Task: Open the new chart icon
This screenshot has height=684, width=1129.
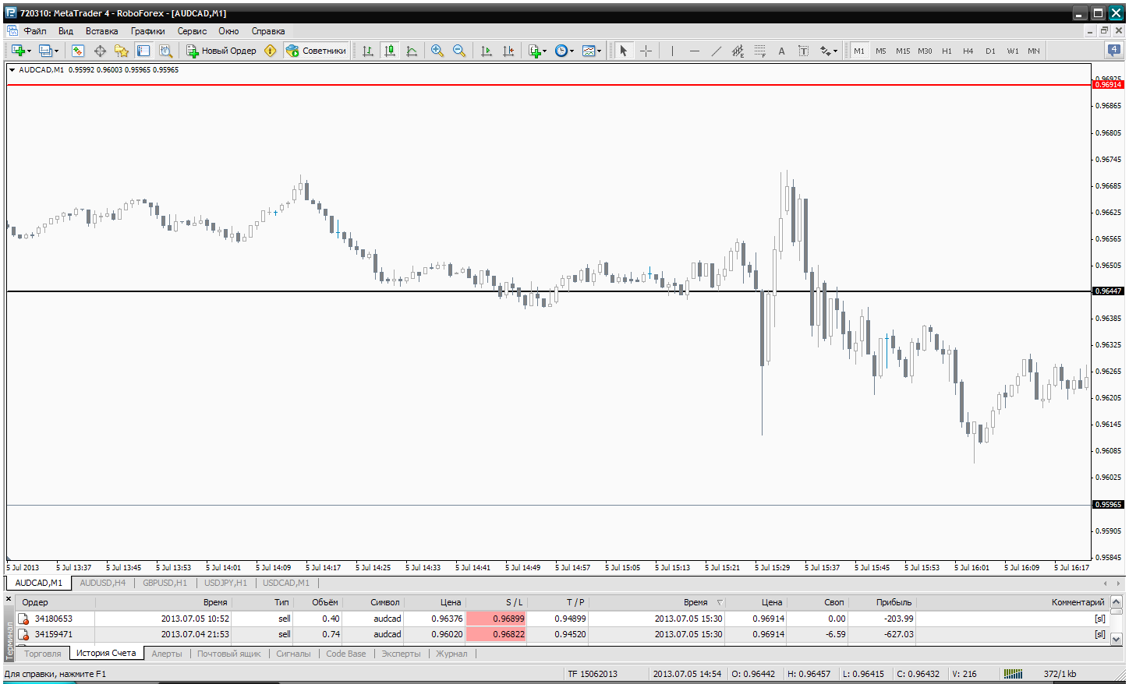Action: tap(19, 51)
